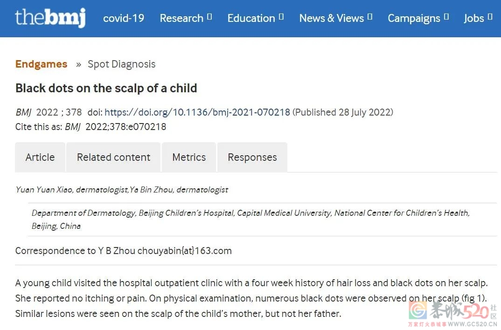Open the News & Views navigation item

tap(331, 18)
